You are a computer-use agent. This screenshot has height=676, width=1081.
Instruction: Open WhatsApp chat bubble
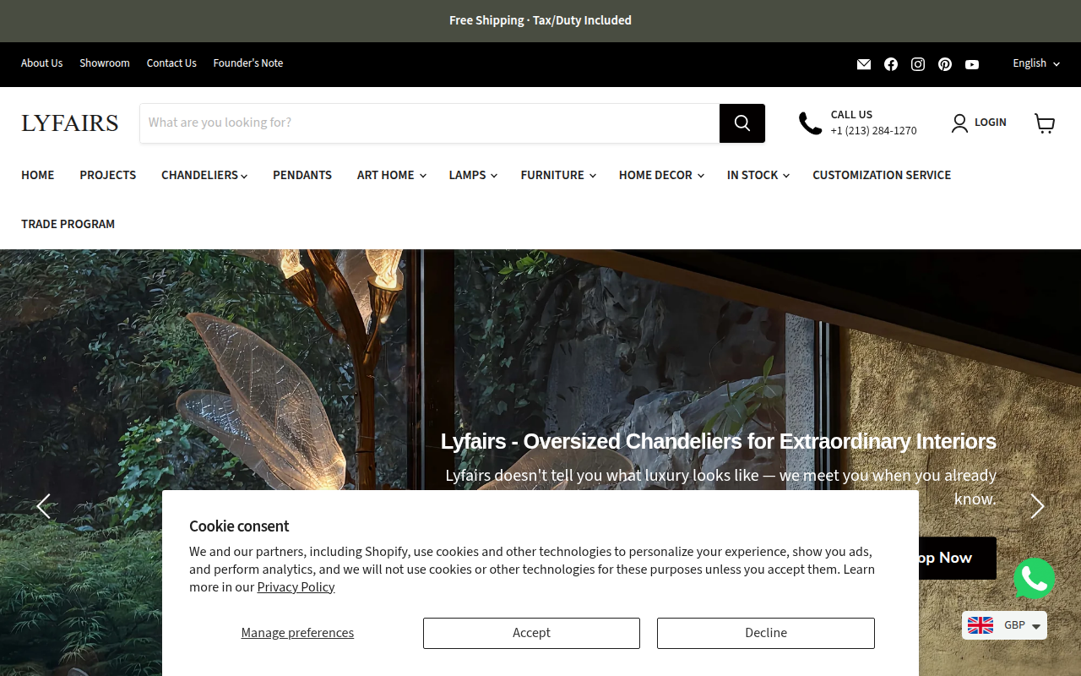coord(1035,579)
